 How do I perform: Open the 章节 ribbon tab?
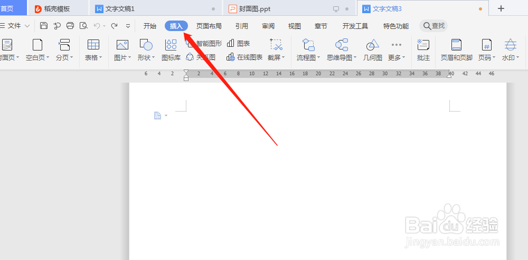point(321,26)
